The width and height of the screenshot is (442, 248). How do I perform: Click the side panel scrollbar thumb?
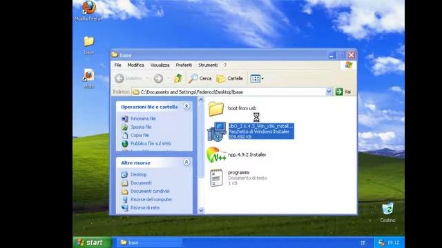pos(201,141)
